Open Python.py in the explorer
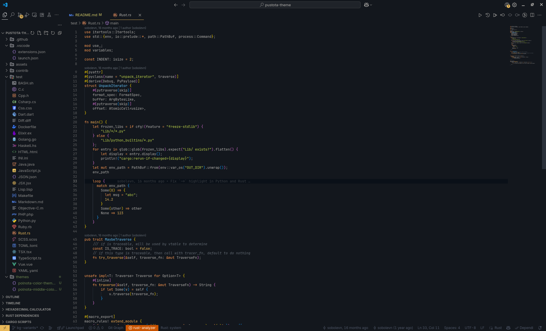 point(27,221)
